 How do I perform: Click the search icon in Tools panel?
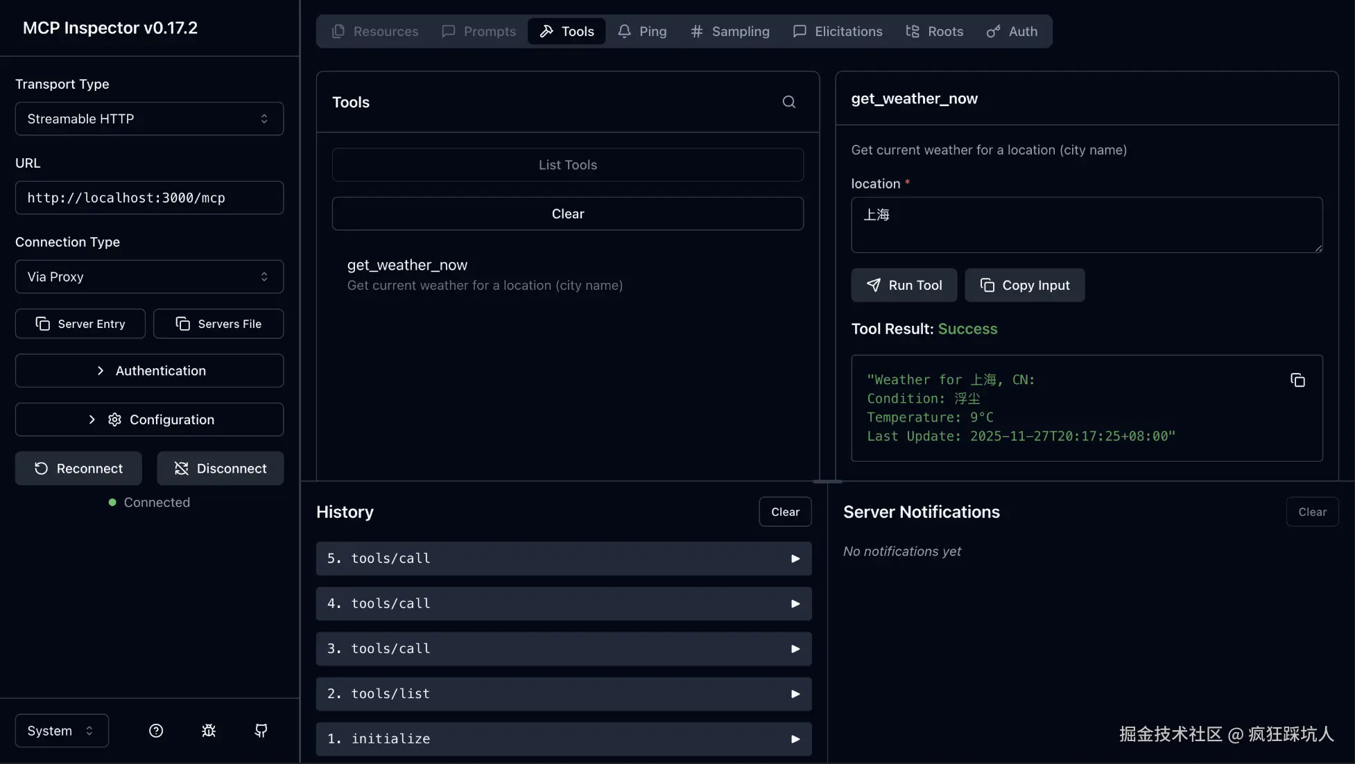pos(788,102)
